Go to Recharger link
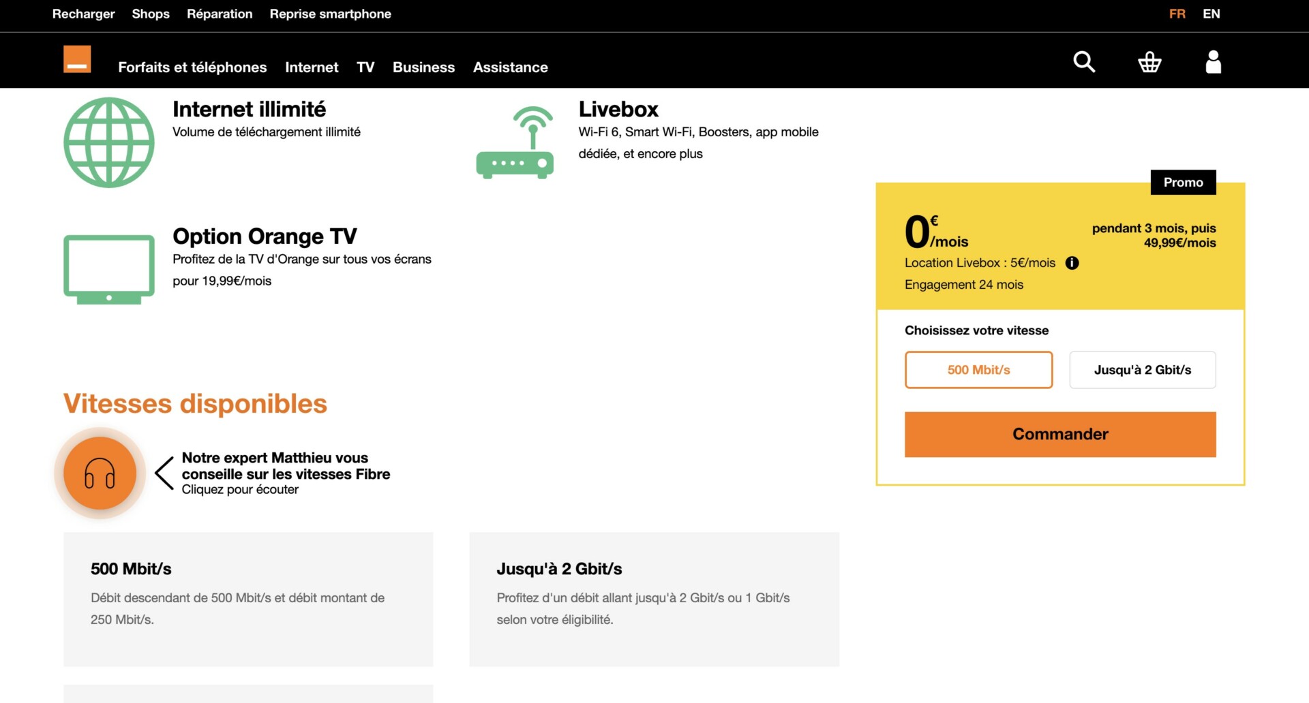 84,14
